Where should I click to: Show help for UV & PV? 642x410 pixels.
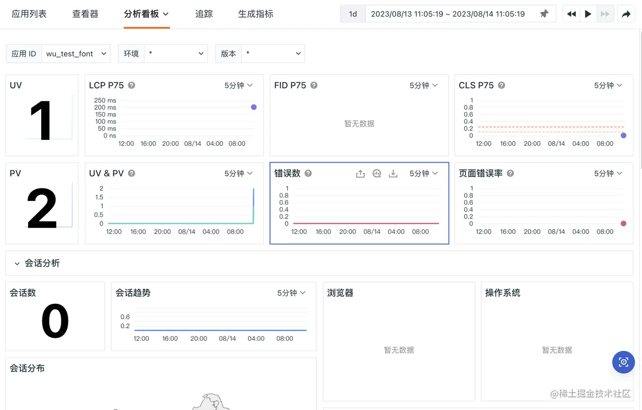point(131,173)
